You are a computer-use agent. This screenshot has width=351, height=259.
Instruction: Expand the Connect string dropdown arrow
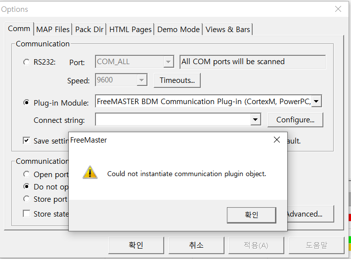pyautogui.click(x=256, y=119)
